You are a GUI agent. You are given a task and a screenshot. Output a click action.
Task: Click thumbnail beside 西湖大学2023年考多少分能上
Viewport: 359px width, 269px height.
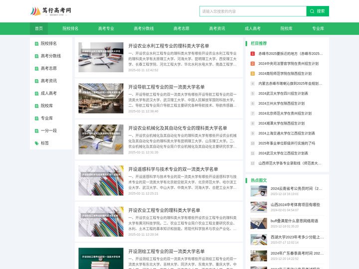[259, 240]
